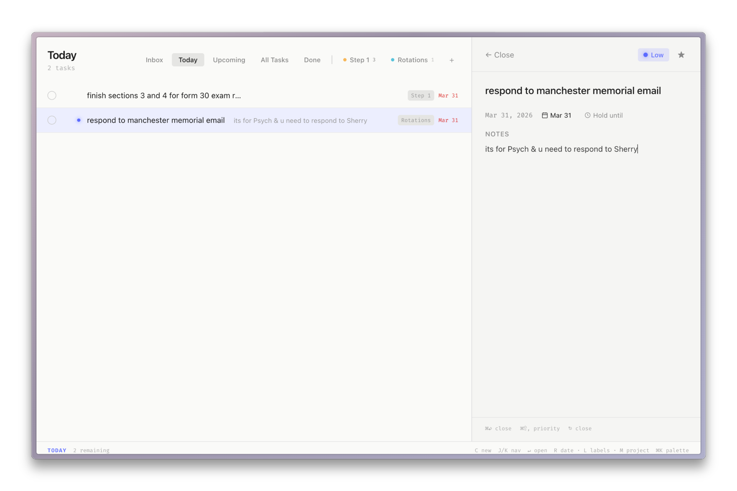The height and width of the screenshot is (491, 737).
Task: Click the R date shortcut hint
Action: pos(563,450)
